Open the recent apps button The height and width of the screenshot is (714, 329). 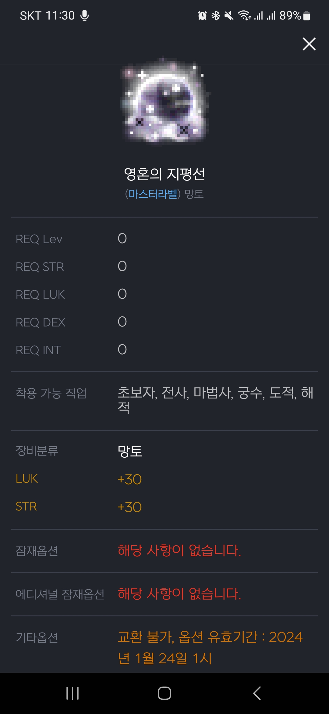coord(73,693)
